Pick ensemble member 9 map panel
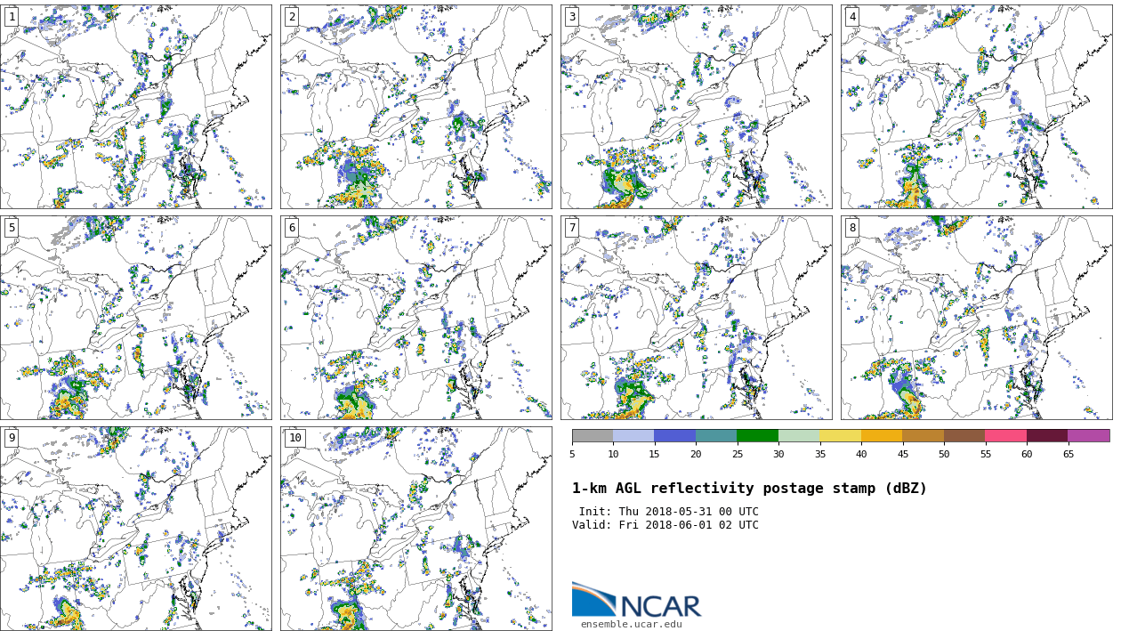The image size is (1121, 631). (135, 529)
